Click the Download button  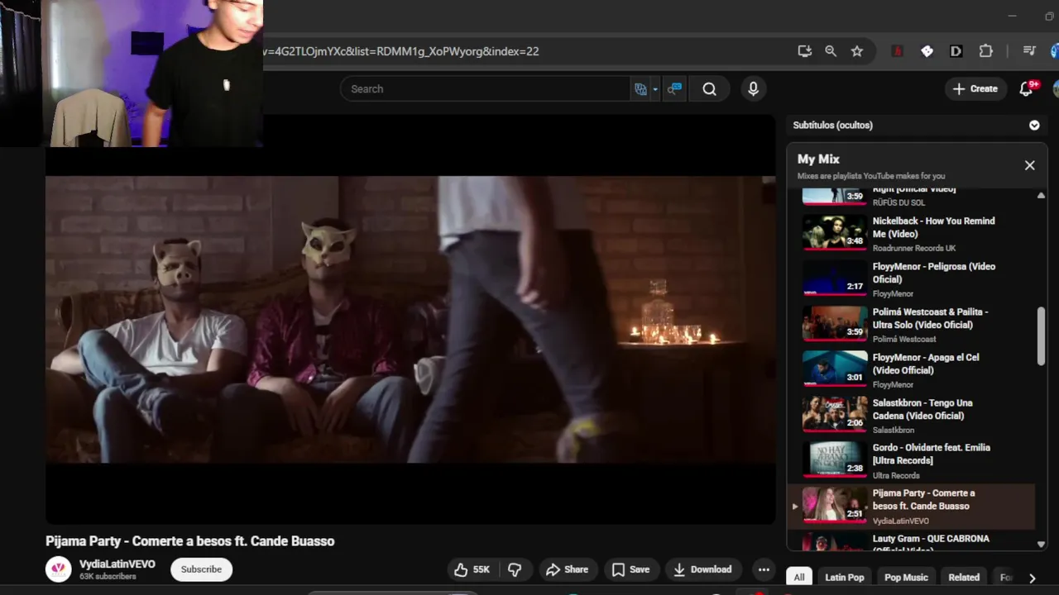[x=702, y=569]
